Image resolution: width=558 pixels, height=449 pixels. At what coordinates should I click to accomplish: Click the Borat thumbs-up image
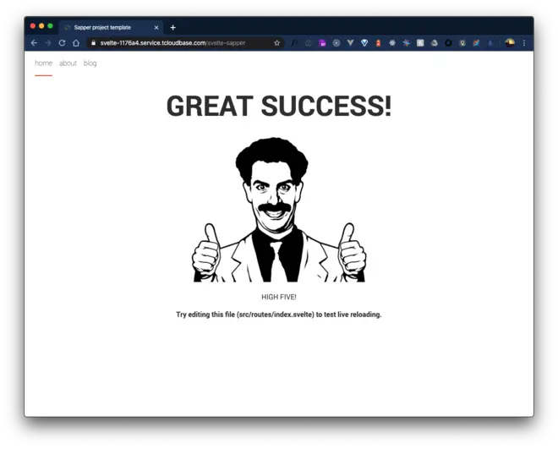(279, 210)
